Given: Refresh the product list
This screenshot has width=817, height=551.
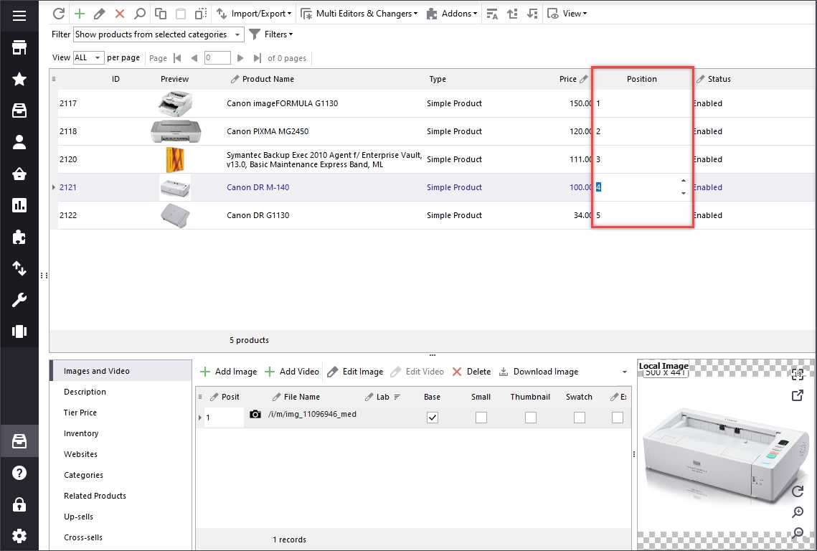Looking at the screenshot, I should (x=59, y=14).
